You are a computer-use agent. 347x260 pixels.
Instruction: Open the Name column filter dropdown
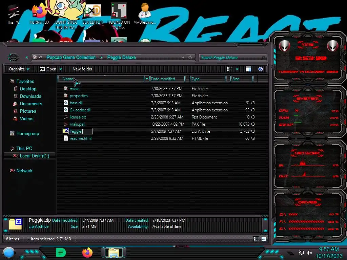click(147, 79)
